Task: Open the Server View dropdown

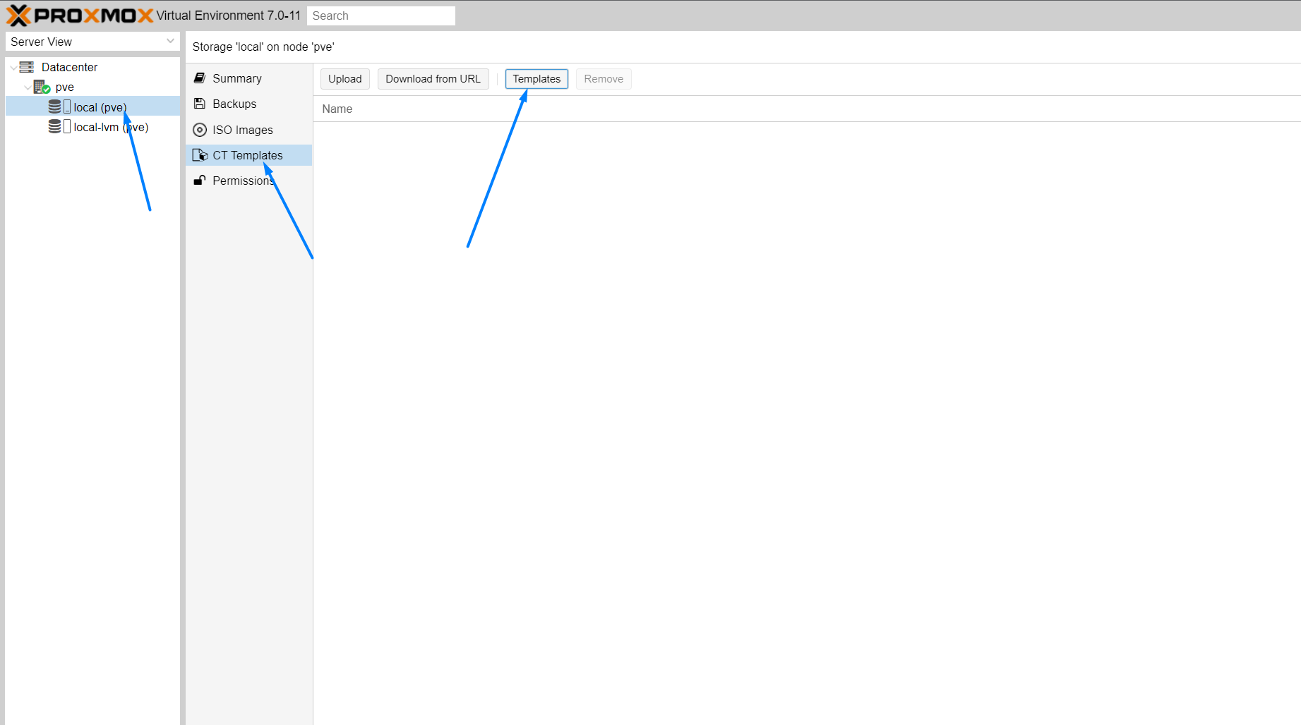Action: click(x=92, y=42)
